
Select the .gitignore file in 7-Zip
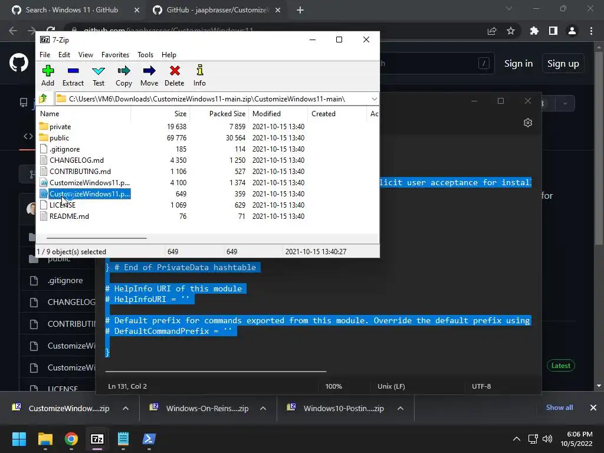point(64,149)
